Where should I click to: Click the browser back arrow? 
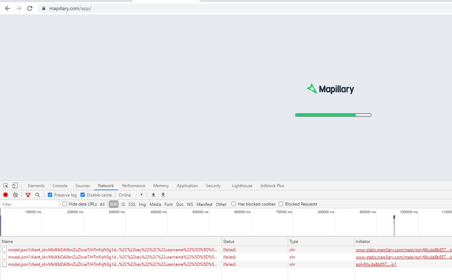[x=8, y=8]
